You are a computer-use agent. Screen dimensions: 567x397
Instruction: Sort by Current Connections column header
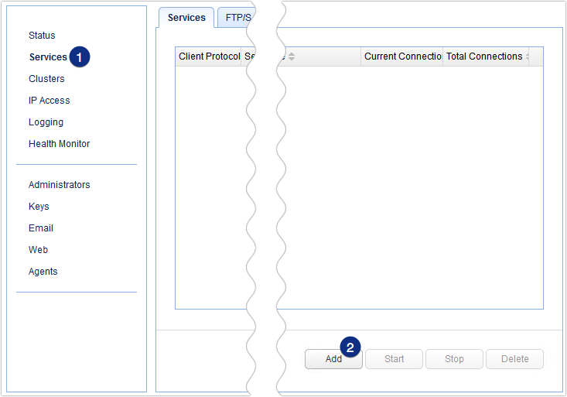coord(401,56)
